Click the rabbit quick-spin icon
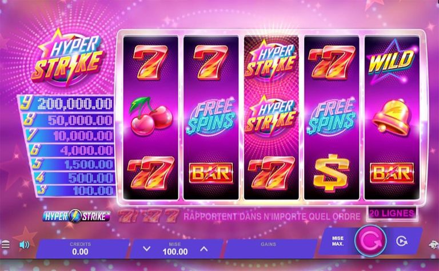The height and width of the screenshot is (271, 439). point(434,245)
